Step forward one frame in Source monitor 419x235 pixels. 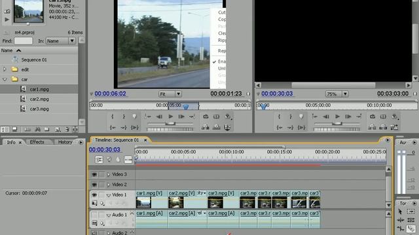(181, 116)
